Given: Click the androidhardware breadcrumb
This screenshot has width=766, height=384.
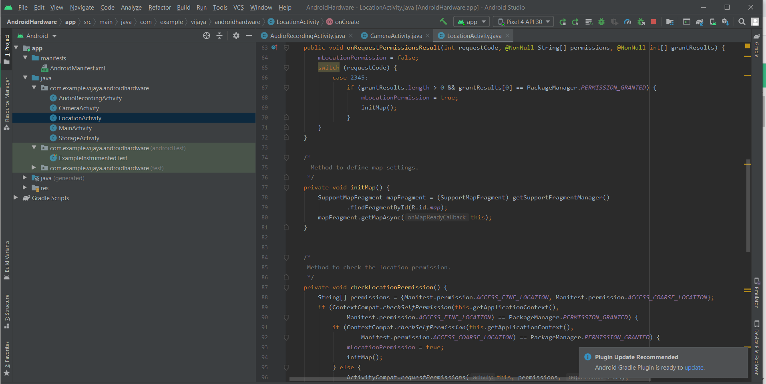Looking at the screenshot, I should (237, 22).
